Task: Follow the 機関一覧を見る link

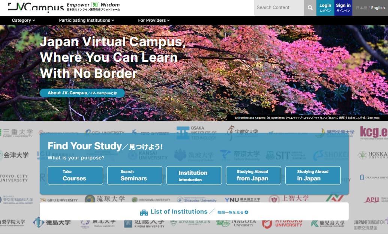Action: click(x=231, y=211)
